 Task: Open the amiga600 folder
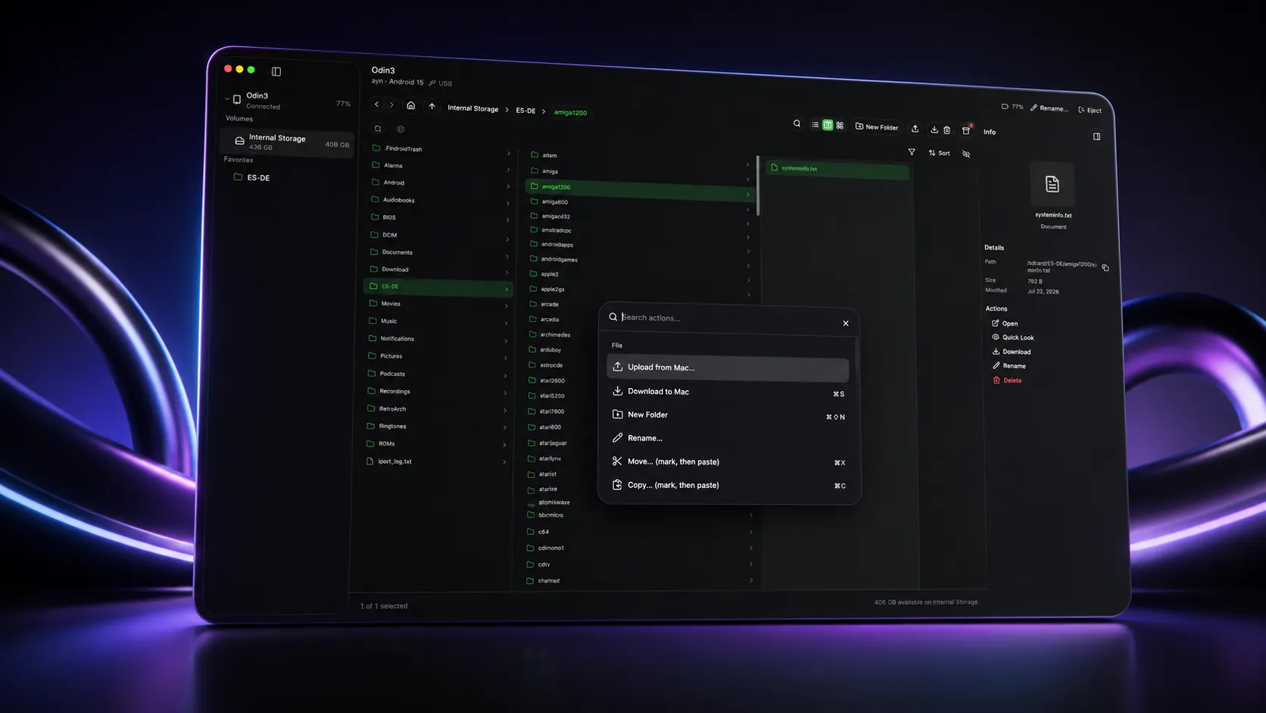(x=641, y=203)
